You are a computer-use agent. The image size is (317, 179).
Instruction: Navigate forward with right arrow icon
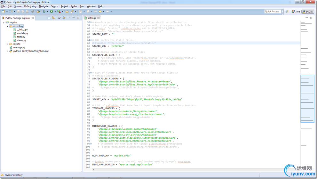tap(107, 12)
